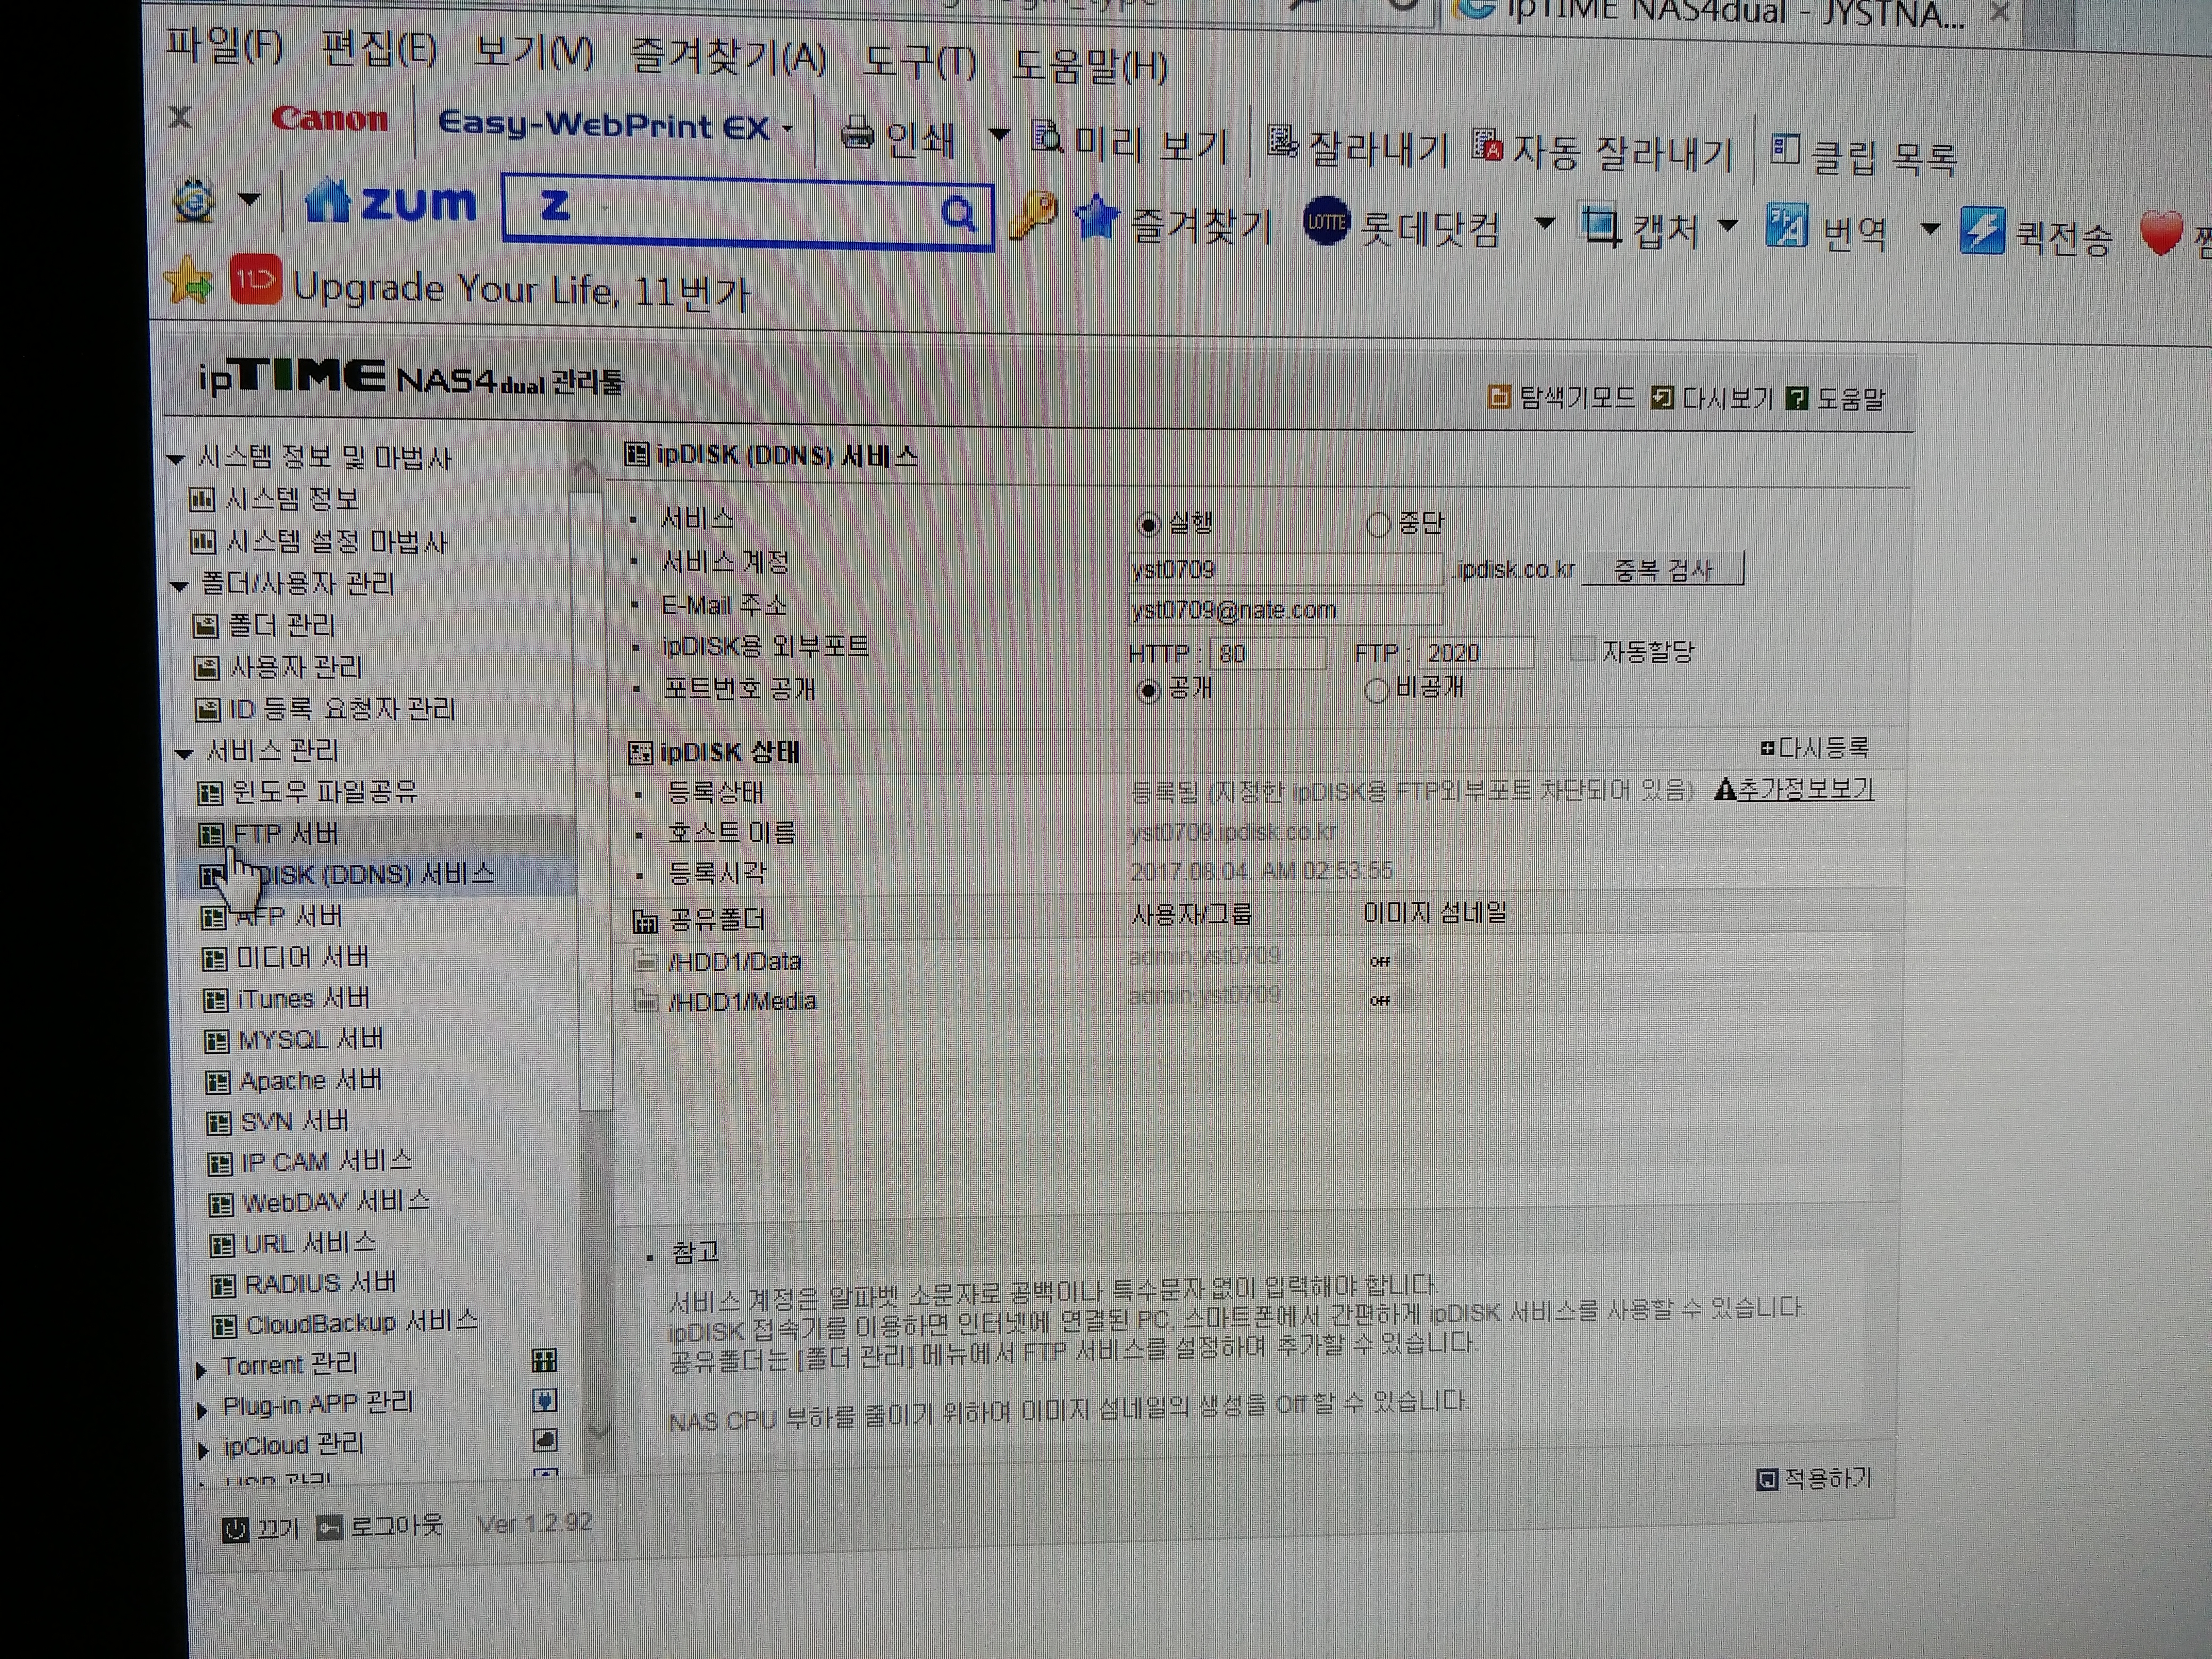Screen dimensions: 2212x1659
Task: Open the 롯데닷컴 dropdown arrow
Action: point(1545,223)
